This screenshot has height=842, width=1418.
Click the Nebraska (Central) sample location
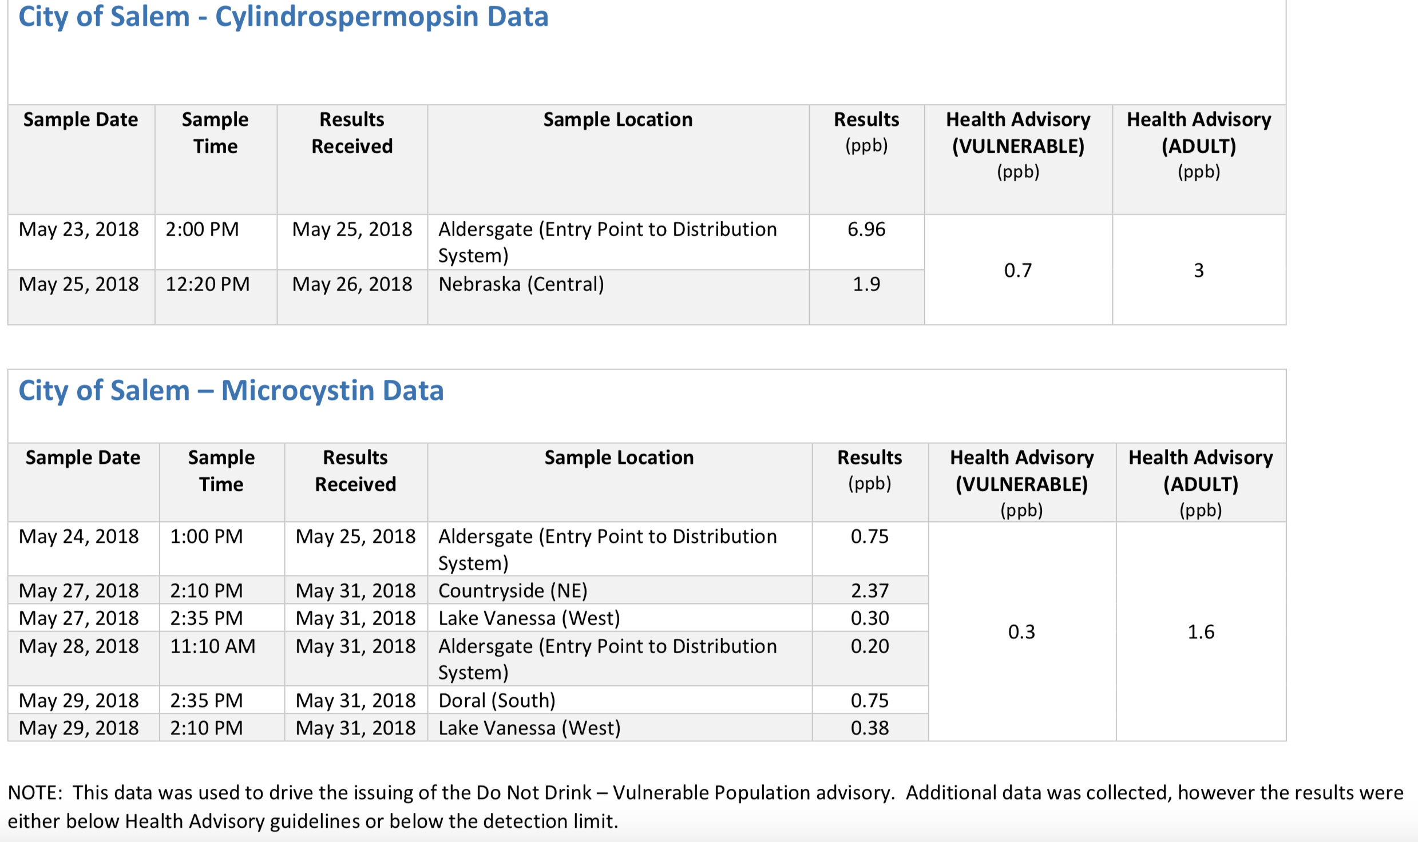(x=521, y=284)
